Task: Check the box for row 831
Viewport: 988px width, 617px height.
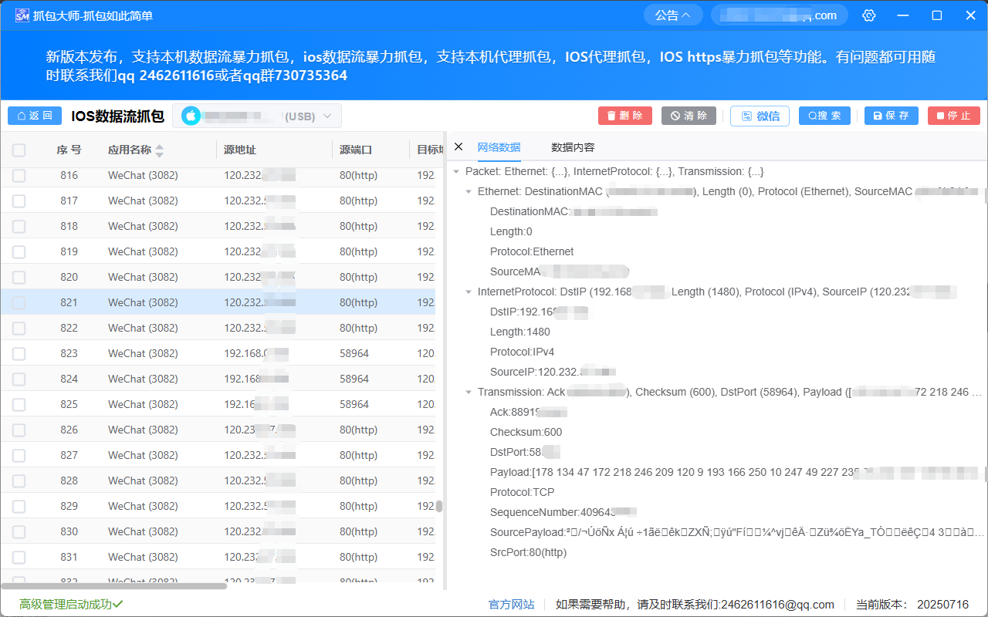Action: point(19,558)
